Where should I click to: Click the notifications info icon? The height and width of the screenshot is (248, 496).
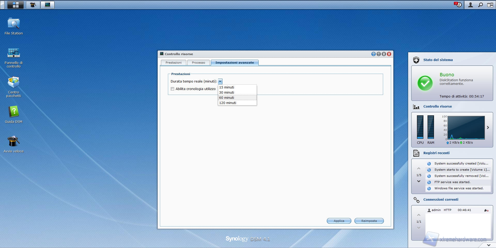click(x=458, y=5)
